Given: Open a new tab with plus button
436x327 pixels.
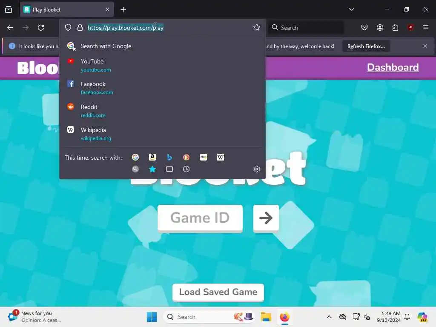Looking at the screenshot, I should [123, 10].
